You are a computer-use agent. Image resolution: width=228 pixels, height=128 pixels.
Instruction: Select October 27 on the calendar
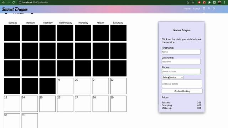tap(83, 104)
